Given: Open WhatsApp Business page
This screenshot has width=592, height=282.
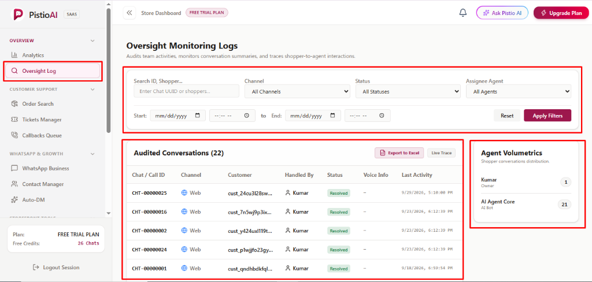Looking at the screenshot, I should 53,168.
